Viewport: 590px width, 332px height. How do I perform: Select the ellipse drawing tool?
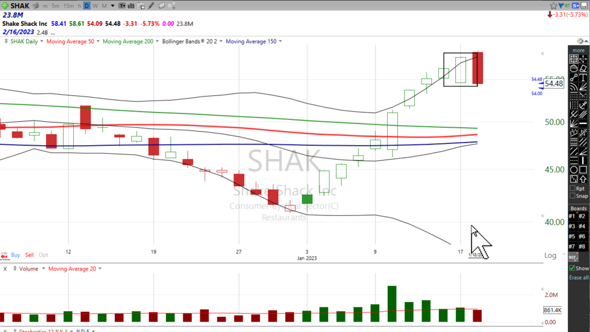[574, 170]
